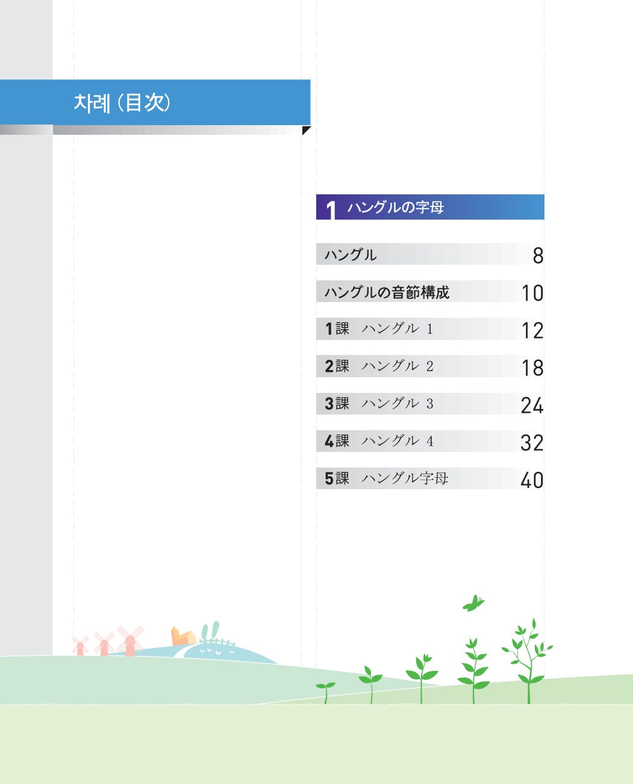Click the leftmost pink windmill

click(x=80, y=646)
